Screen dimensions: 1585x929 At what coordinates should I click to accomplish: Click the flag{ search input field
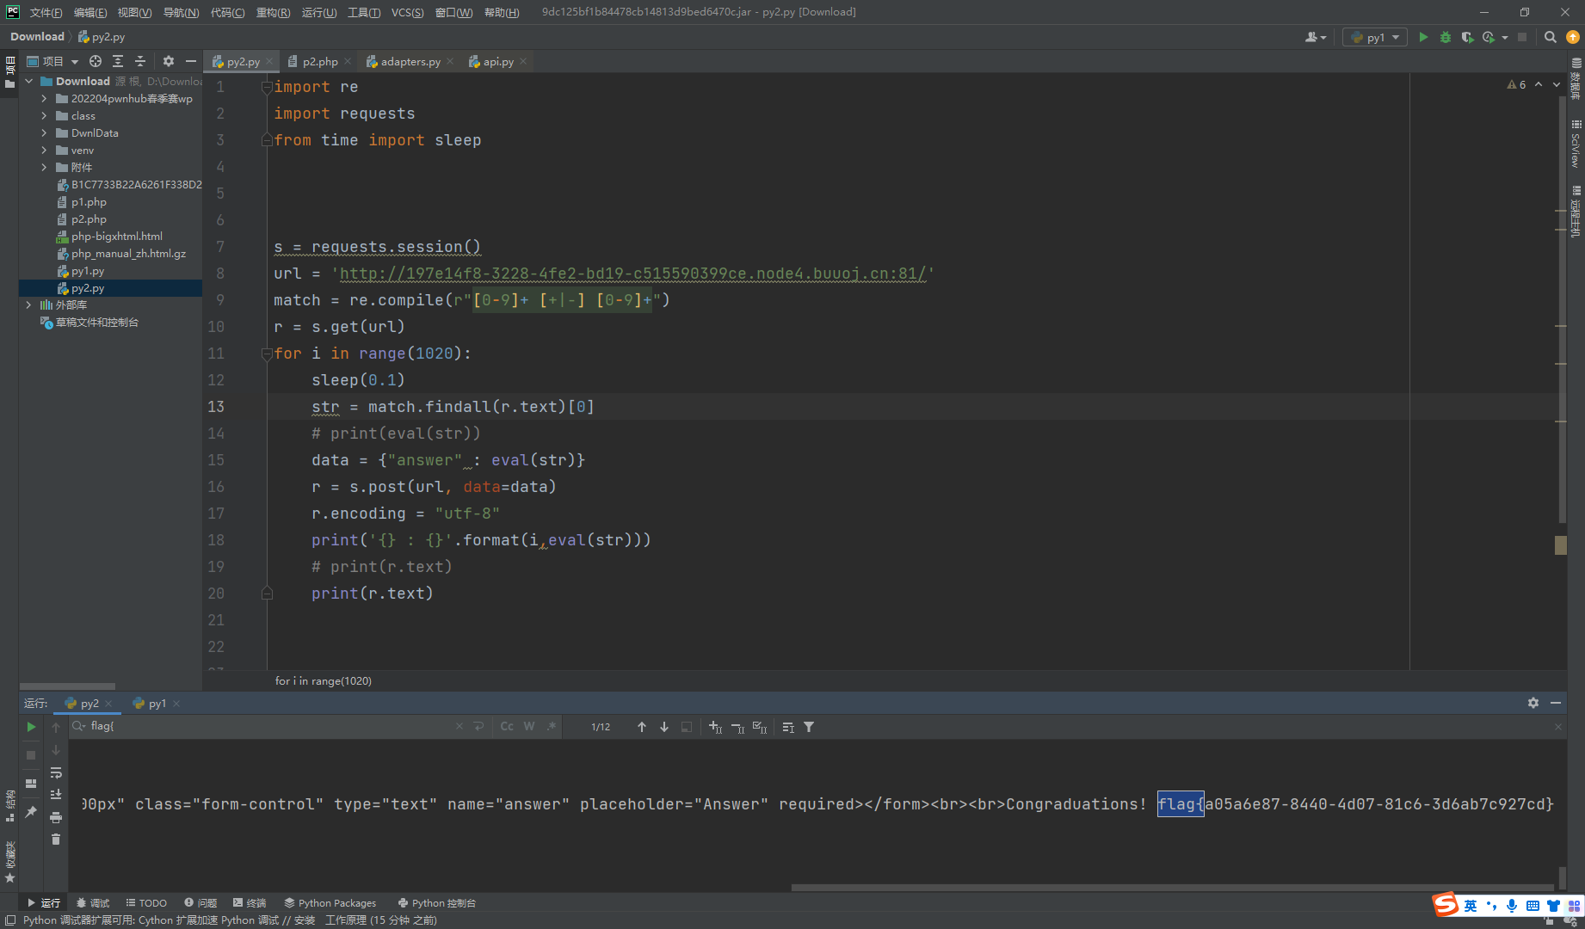click(x=271, y=727)
